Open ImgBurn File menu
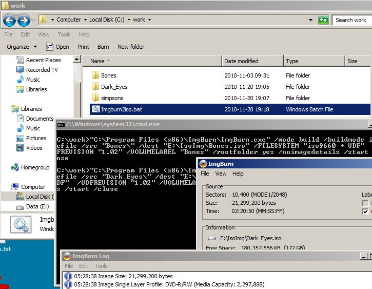The height and width of the screenshot is (289, 372). [x=205, y=174]
